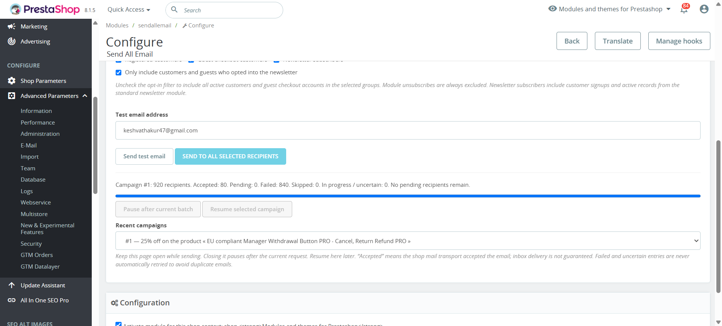Click sendallemail breadcrumb link
722x326 pixels.
(x=155, y=25)
